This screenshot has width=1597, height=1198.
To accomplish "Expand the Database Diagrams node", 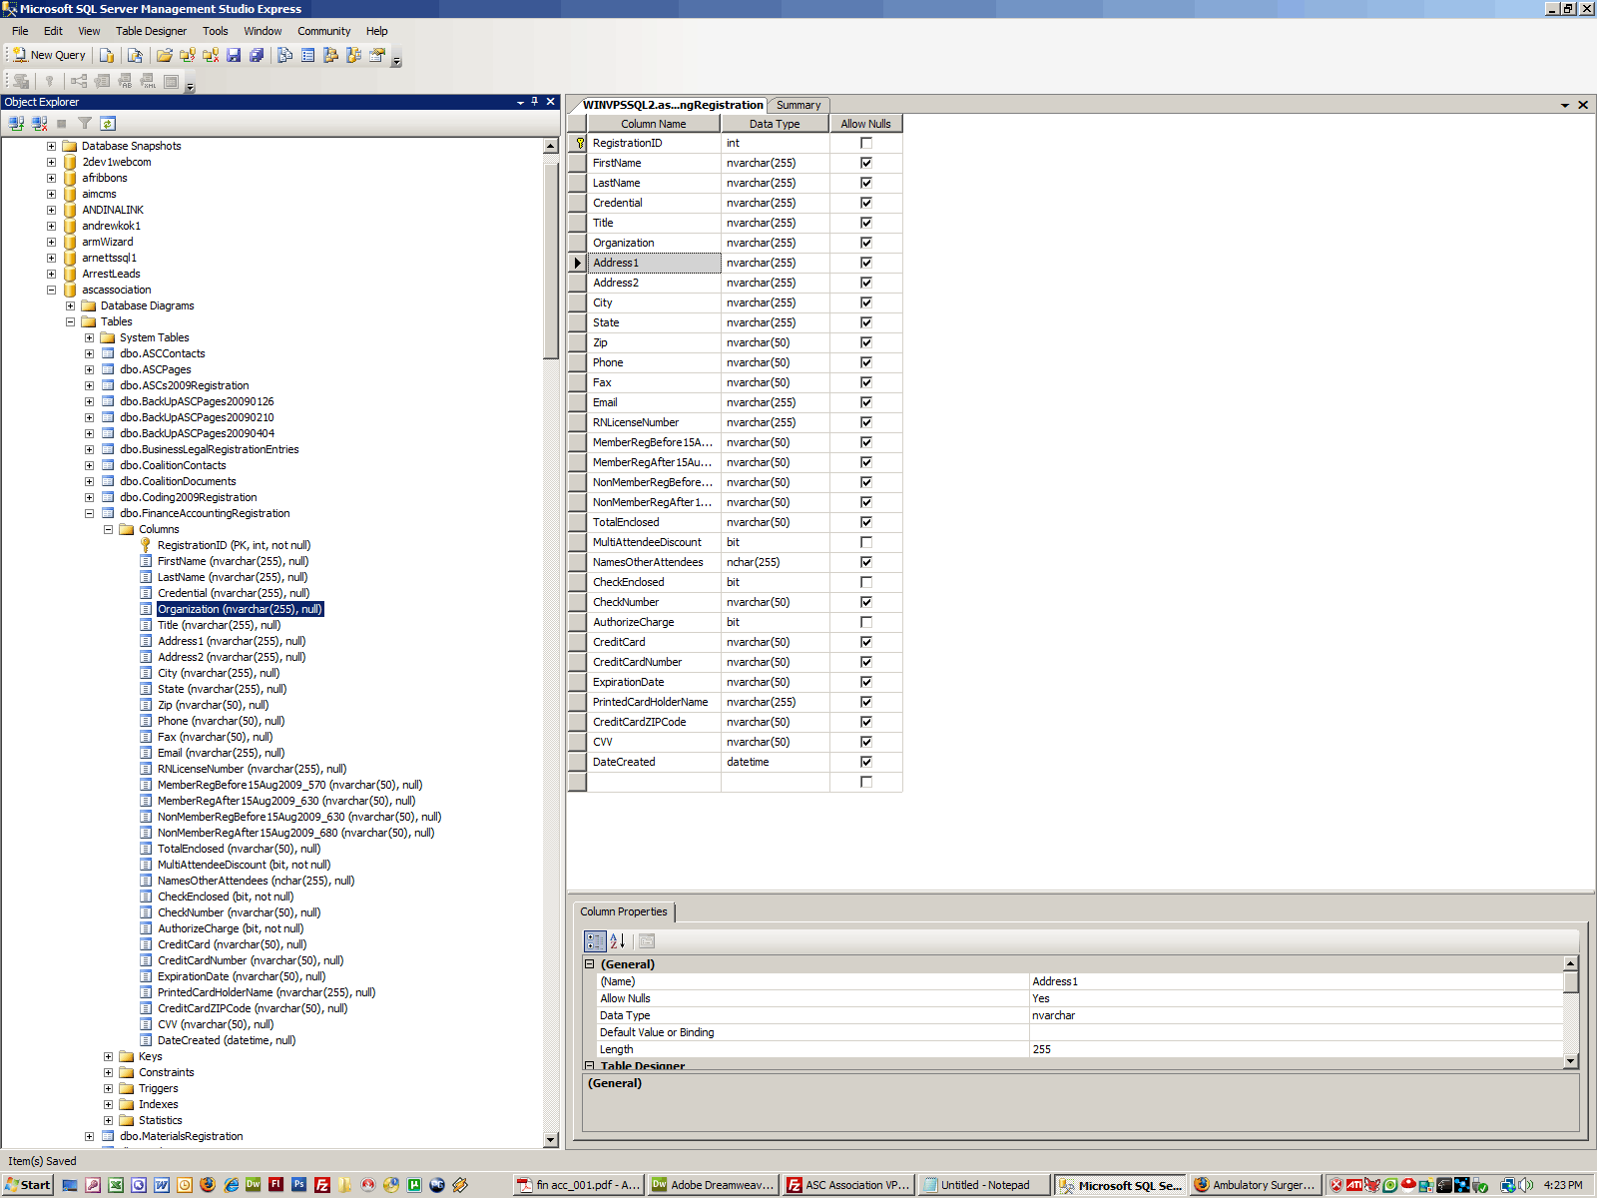I will click(x=70, y=305).
